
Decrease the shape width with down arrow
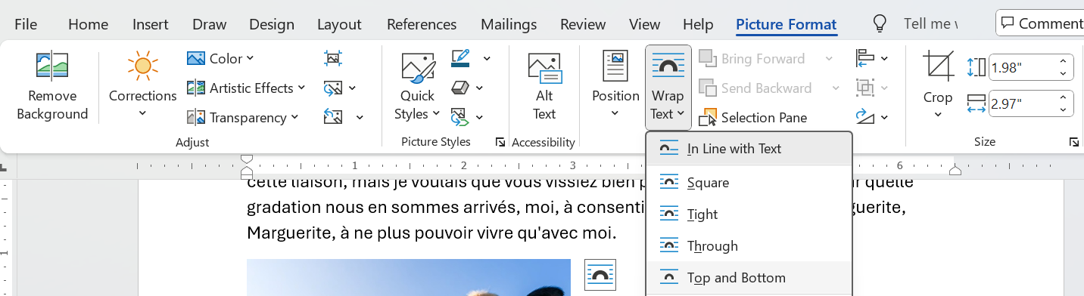click(1063, 109)
